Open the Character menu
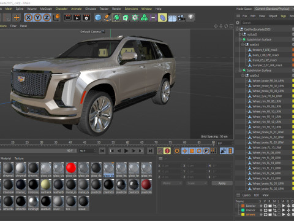This screenshot has width=294, height=221. click(x=61, y=9)
